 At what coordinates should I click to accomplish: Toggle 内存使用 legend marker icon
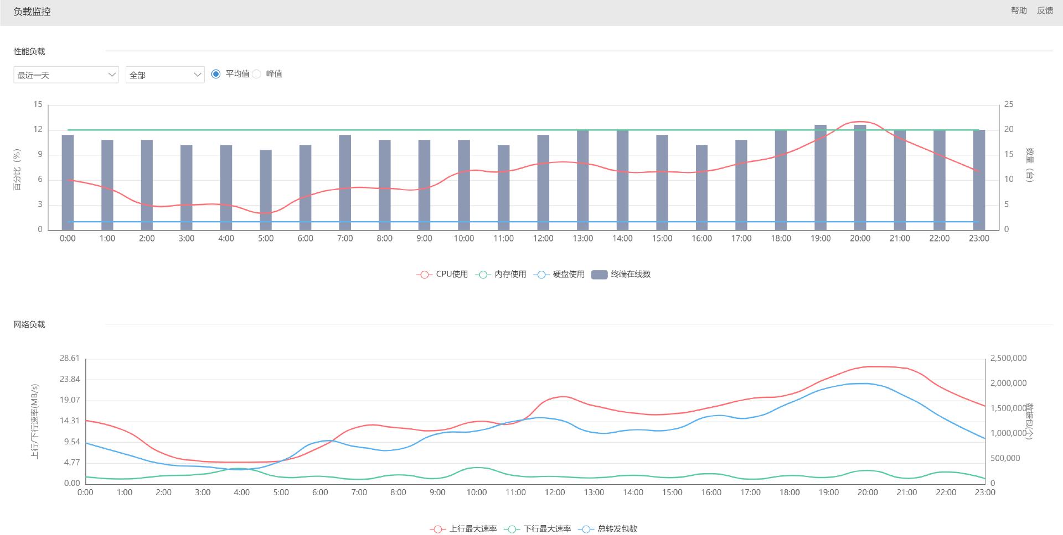pos(483,275)
